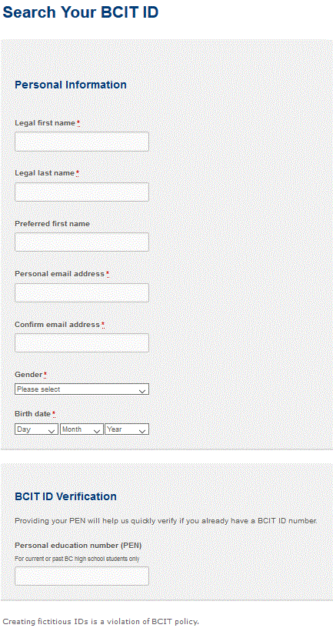The width and height of the screenshot is (333, 638).
Task: Click the 'Legal last name' label
Action: (45, 173)
